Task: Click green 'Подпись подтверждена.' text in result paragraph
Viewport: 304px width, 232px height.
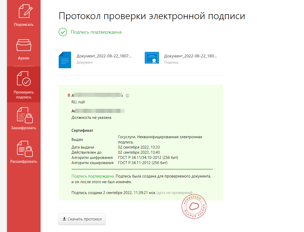Action: (93, 176)
